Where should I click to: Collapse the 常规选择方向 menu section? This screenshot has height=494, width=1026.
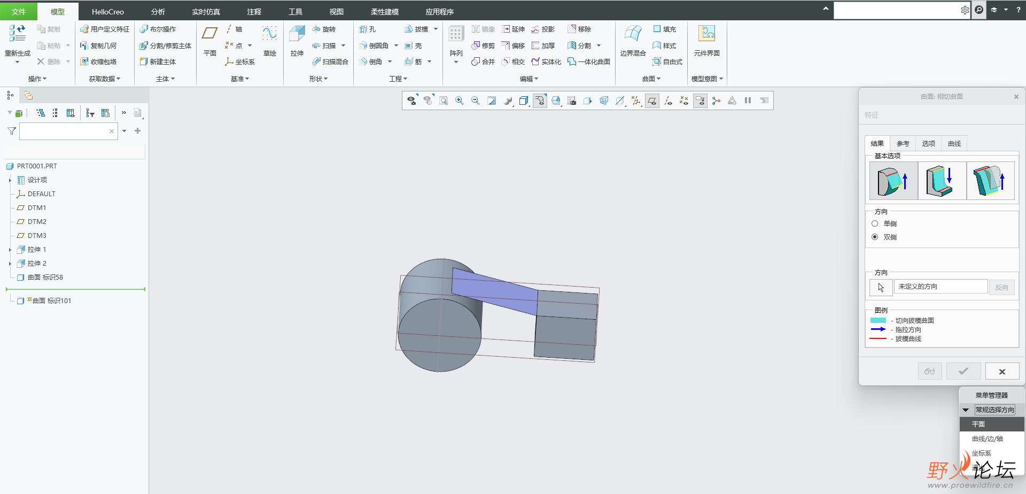(966, 410)
